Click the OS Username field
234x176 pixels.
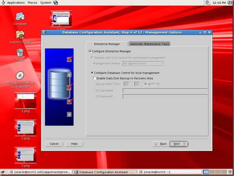tap(165, 91)
